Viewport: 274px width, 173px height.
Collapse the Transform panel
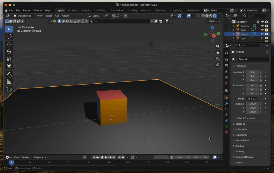coord(250,66)
